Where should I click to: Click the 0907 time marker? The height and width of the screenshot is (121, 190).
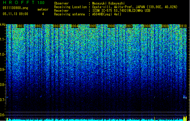tap(129, 26)
